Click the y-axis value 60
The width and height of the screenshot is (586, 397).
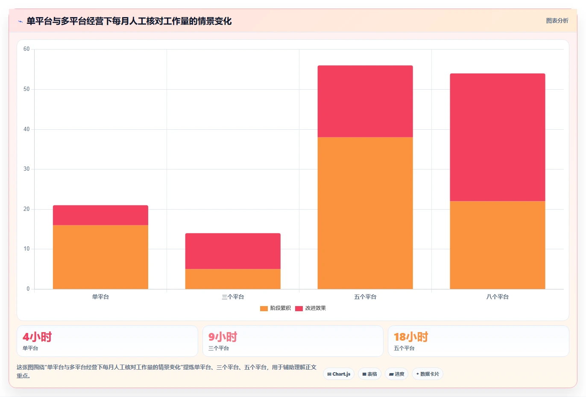coord(26,49)
